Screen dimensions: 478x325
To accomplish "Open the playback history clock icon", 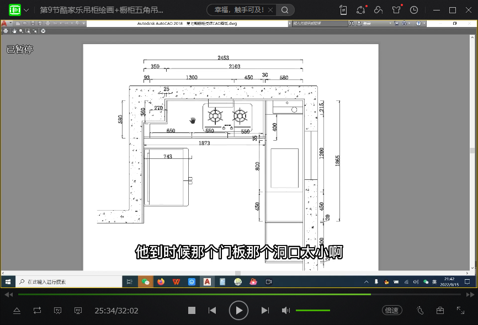I will [414, 10].
